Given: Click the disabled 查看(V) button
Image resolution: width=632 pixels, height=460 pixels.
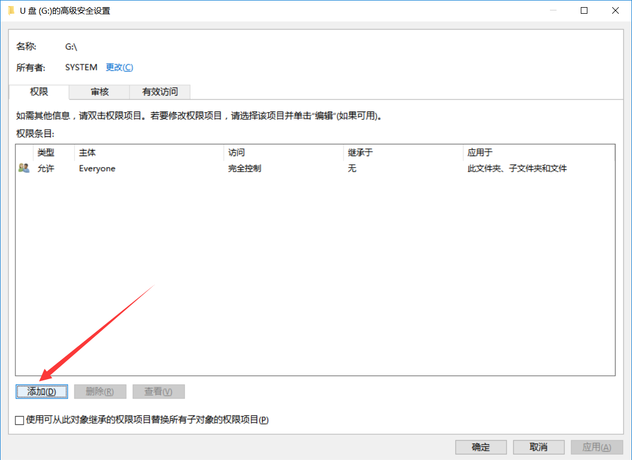Looking at the screenshot, I should [159, 391].
